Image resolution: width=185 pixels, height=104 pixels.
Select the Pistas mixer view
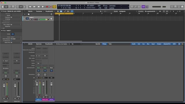pos(104,44)
